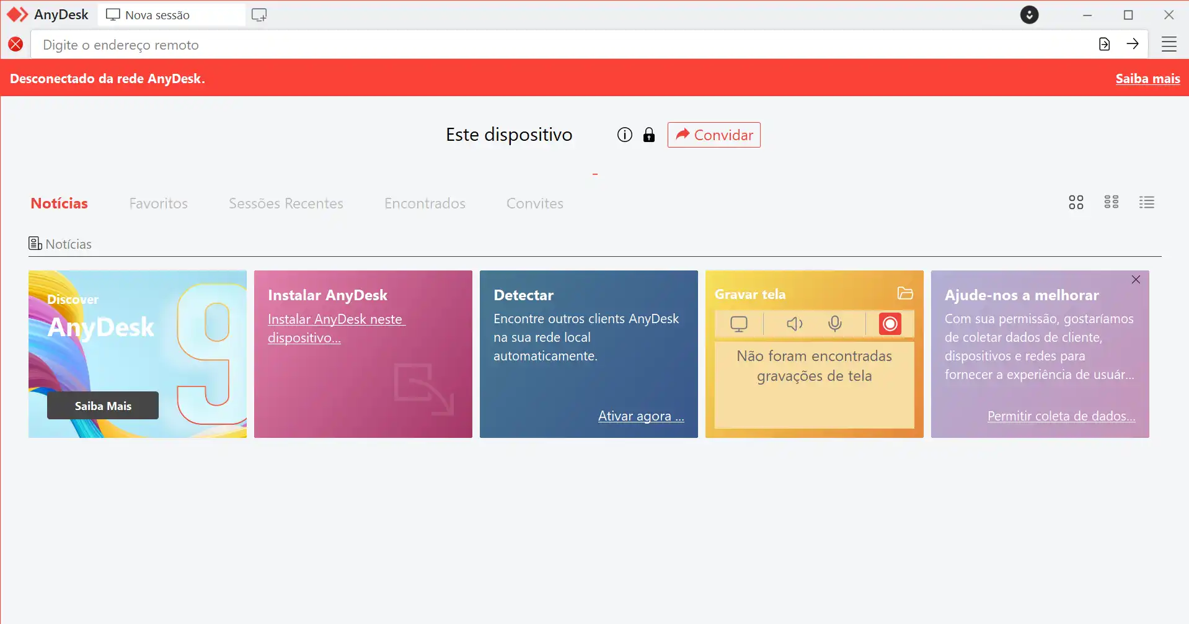Click the padlock security icon
The height and width of the screenshot is (624, 1189).
649,135
